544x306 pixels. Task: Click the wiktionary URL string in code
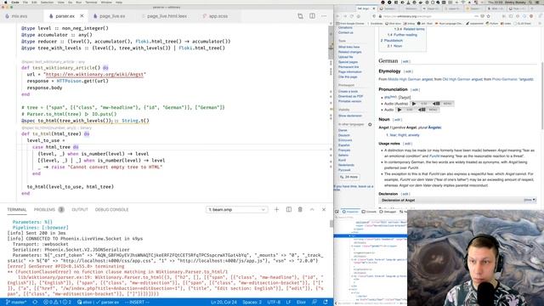click(x=94, y=74)
